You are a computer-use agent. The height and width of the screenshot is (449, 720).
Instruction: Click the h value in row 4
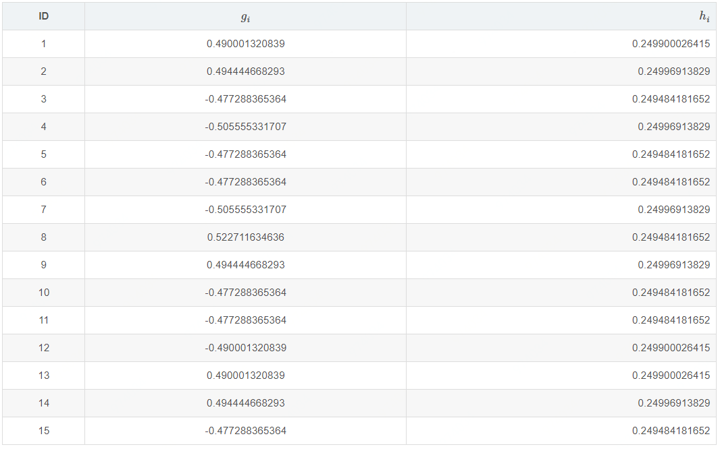tap(673, 127)
